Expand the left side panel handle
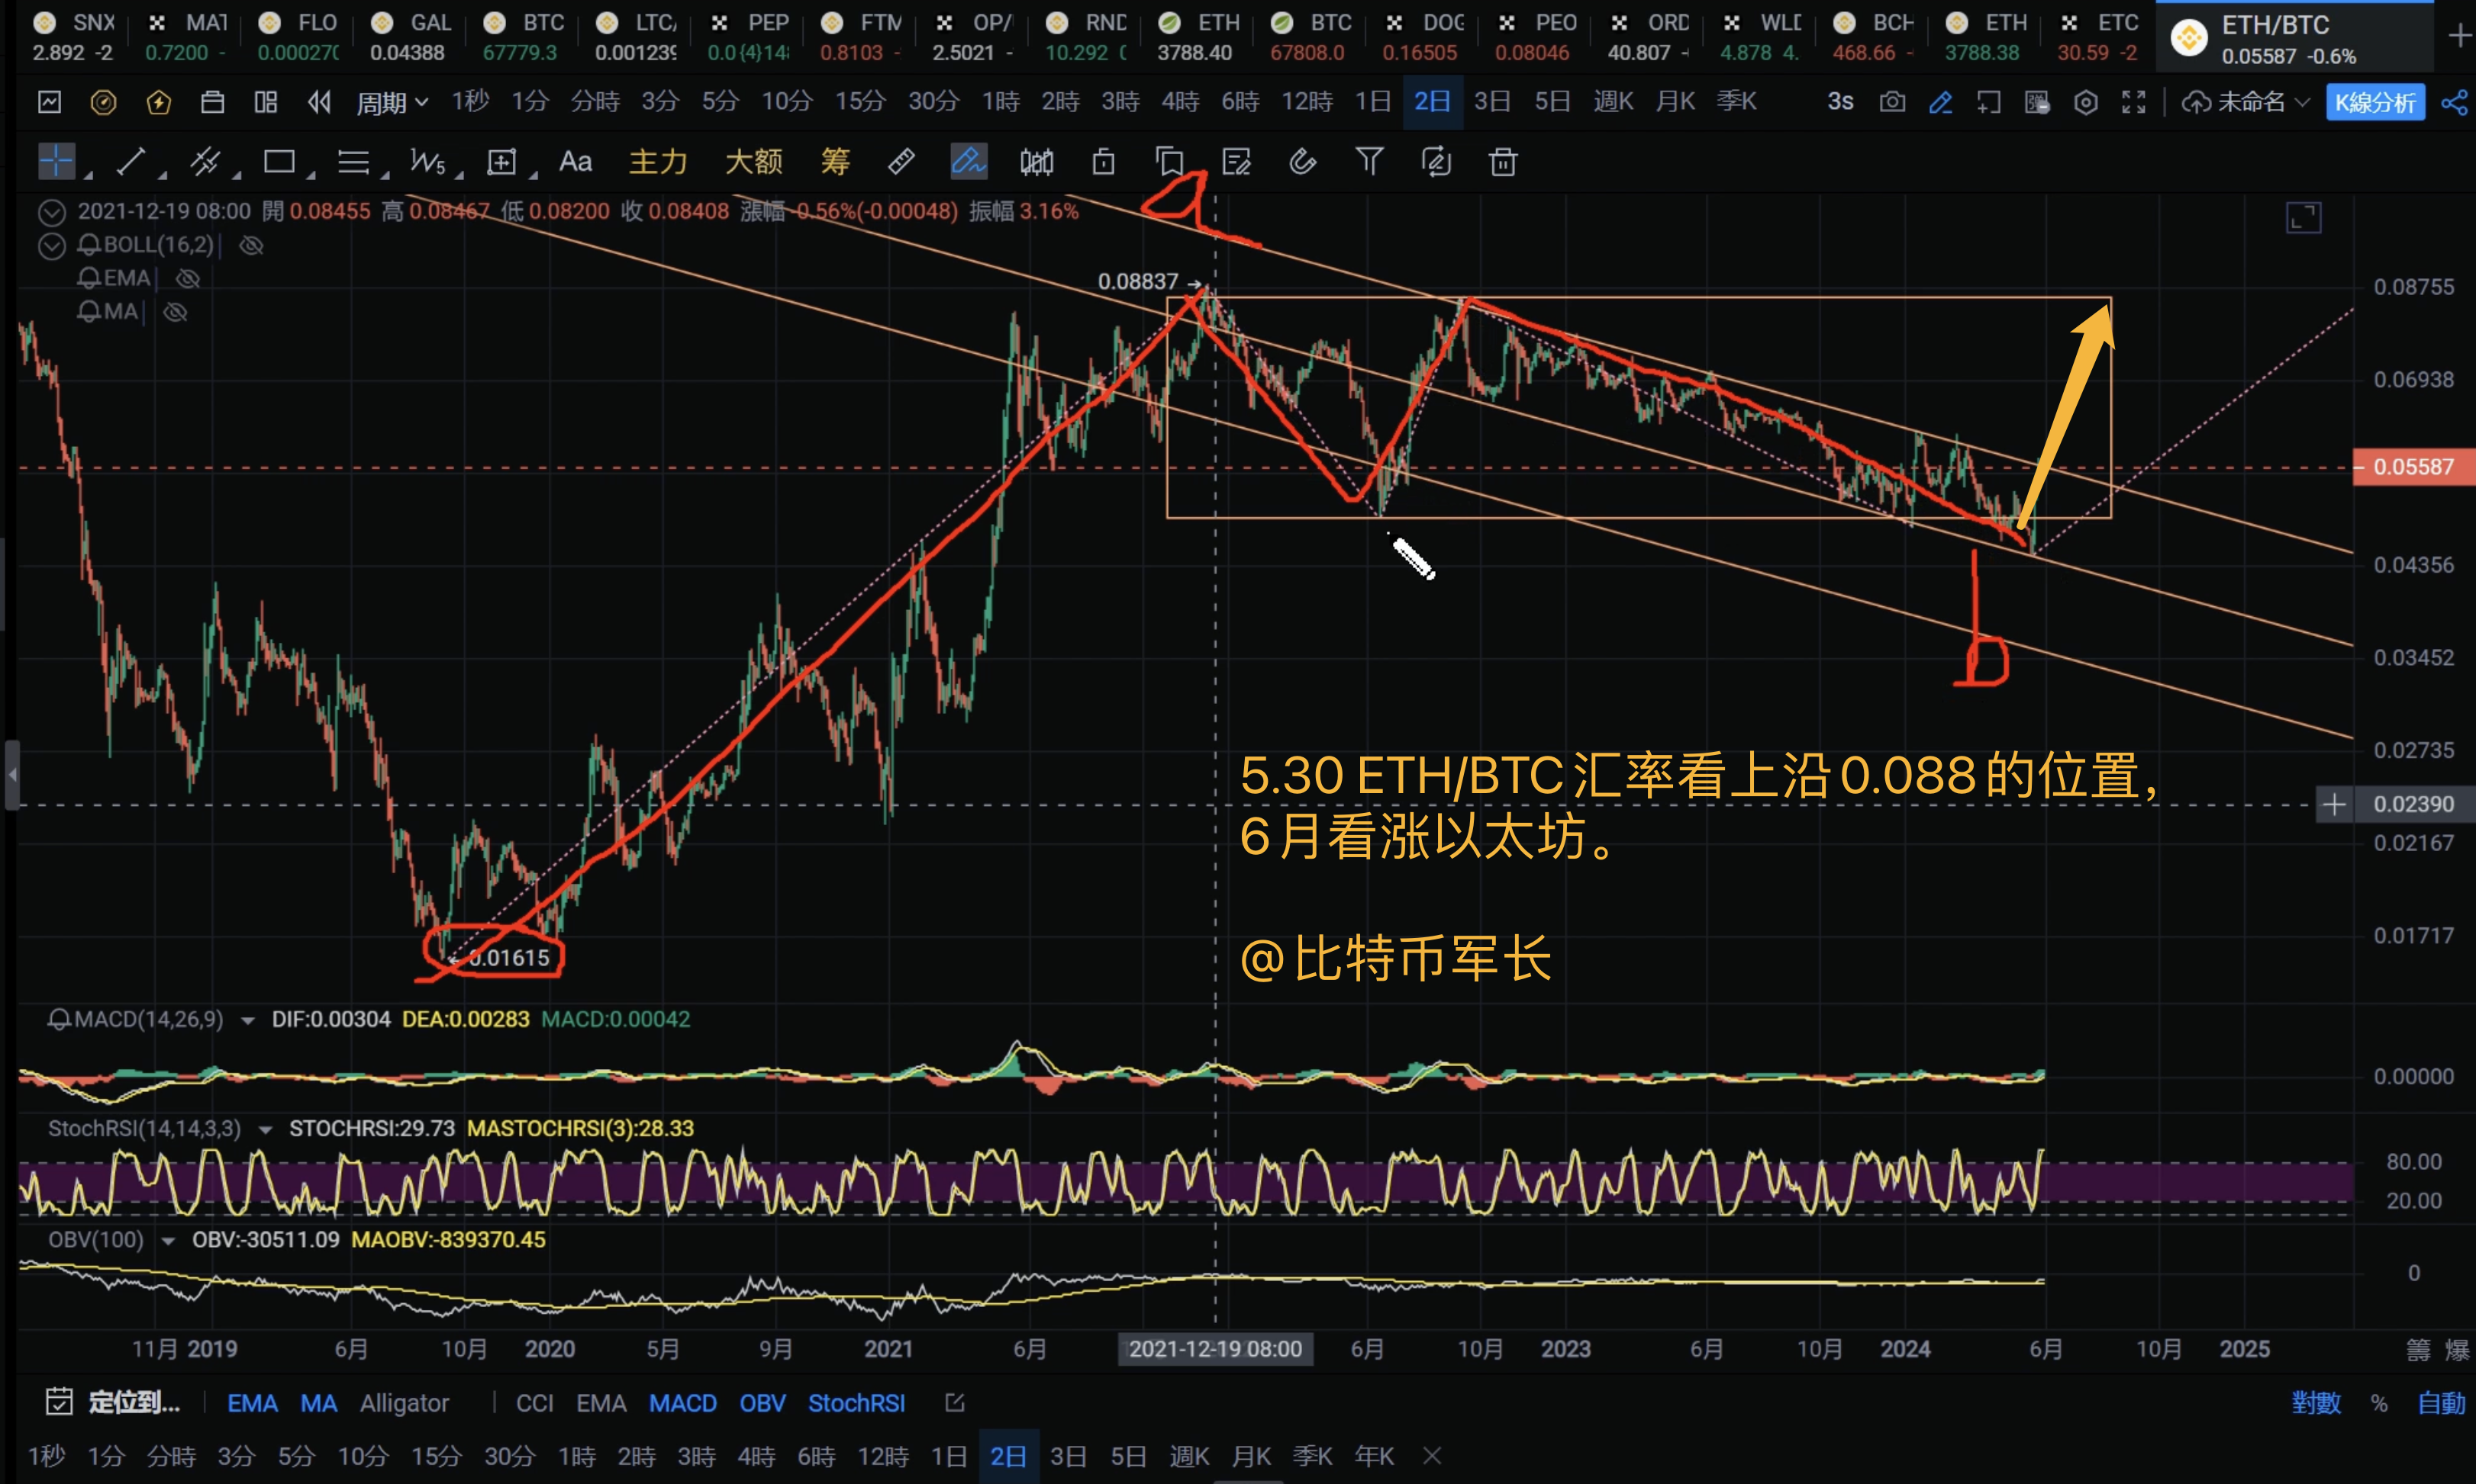The height and width of the screenshot is (1484, 2476). tap(11, 774)
